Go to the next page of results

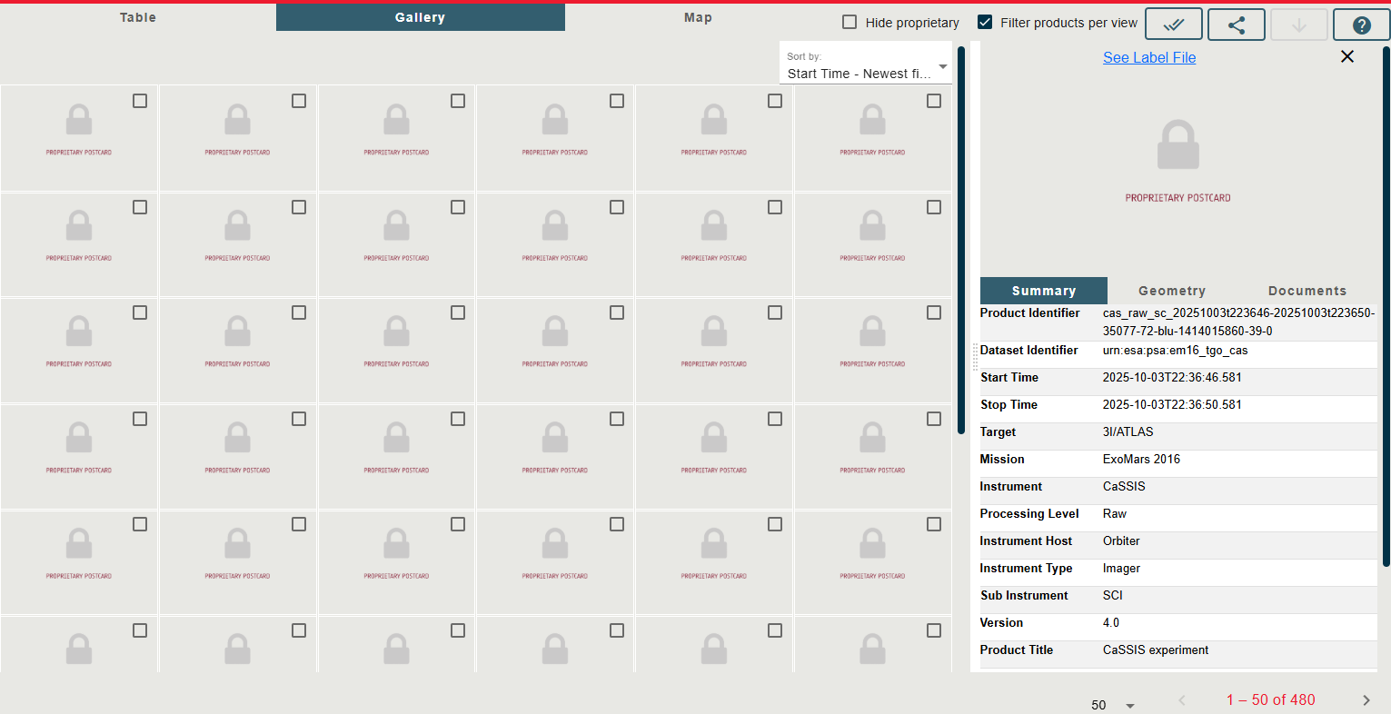coord(1366,700)
